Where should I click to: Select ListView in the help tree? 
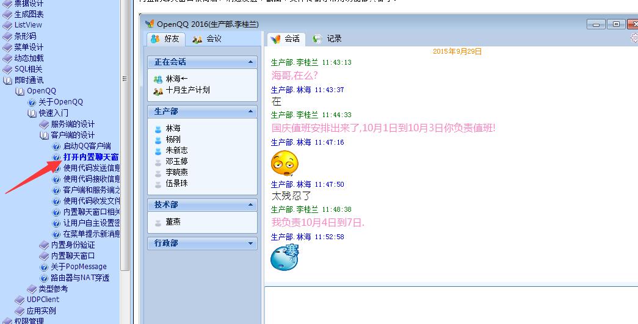click(x=28, y=25)
